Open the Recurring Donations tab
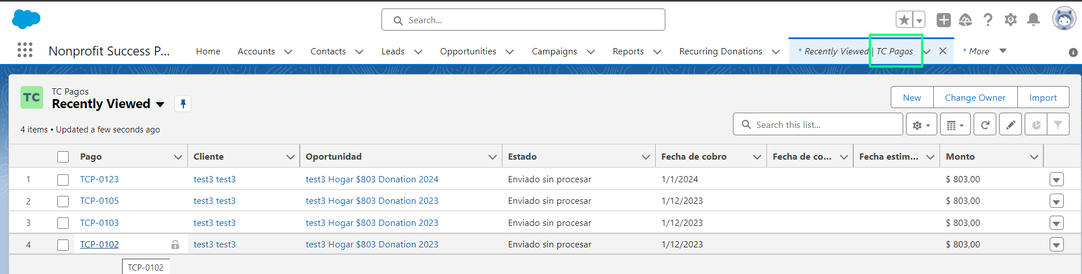This screenshot has height=274, width=1082. click(720, 52)
